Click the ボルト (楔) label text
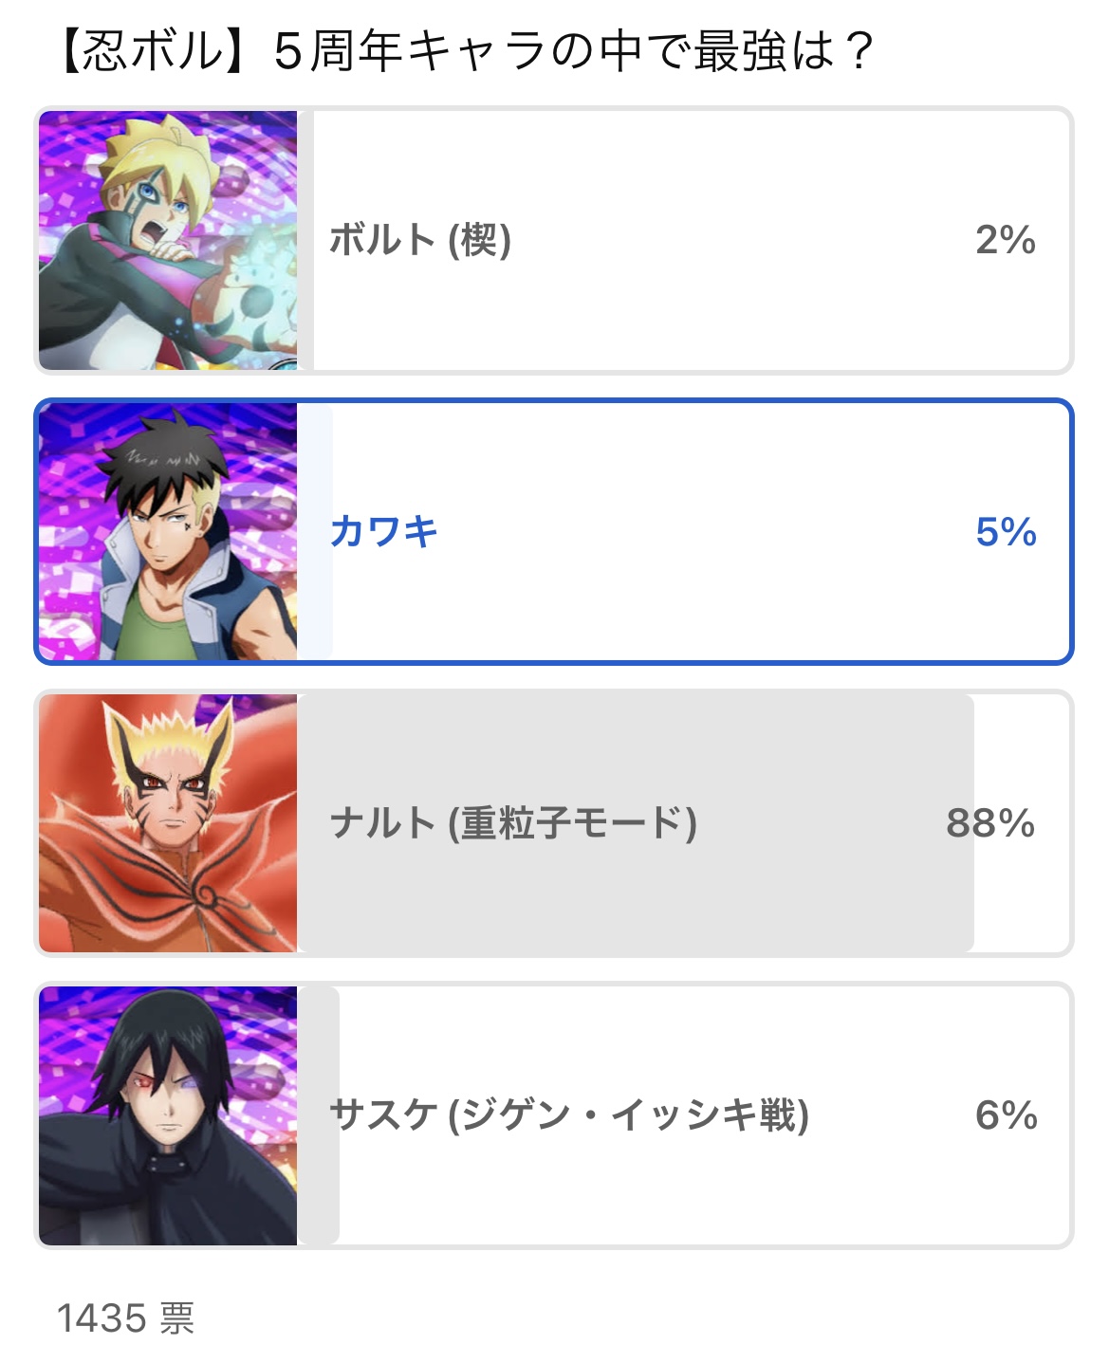The height and width of the screenshot is (1363, 1109). pos(420,240)
